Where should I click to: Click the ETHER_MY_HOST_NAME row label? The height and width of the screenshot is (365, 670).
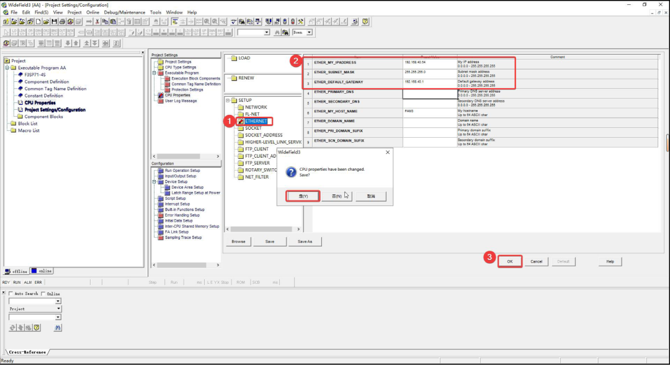(336, 111)
